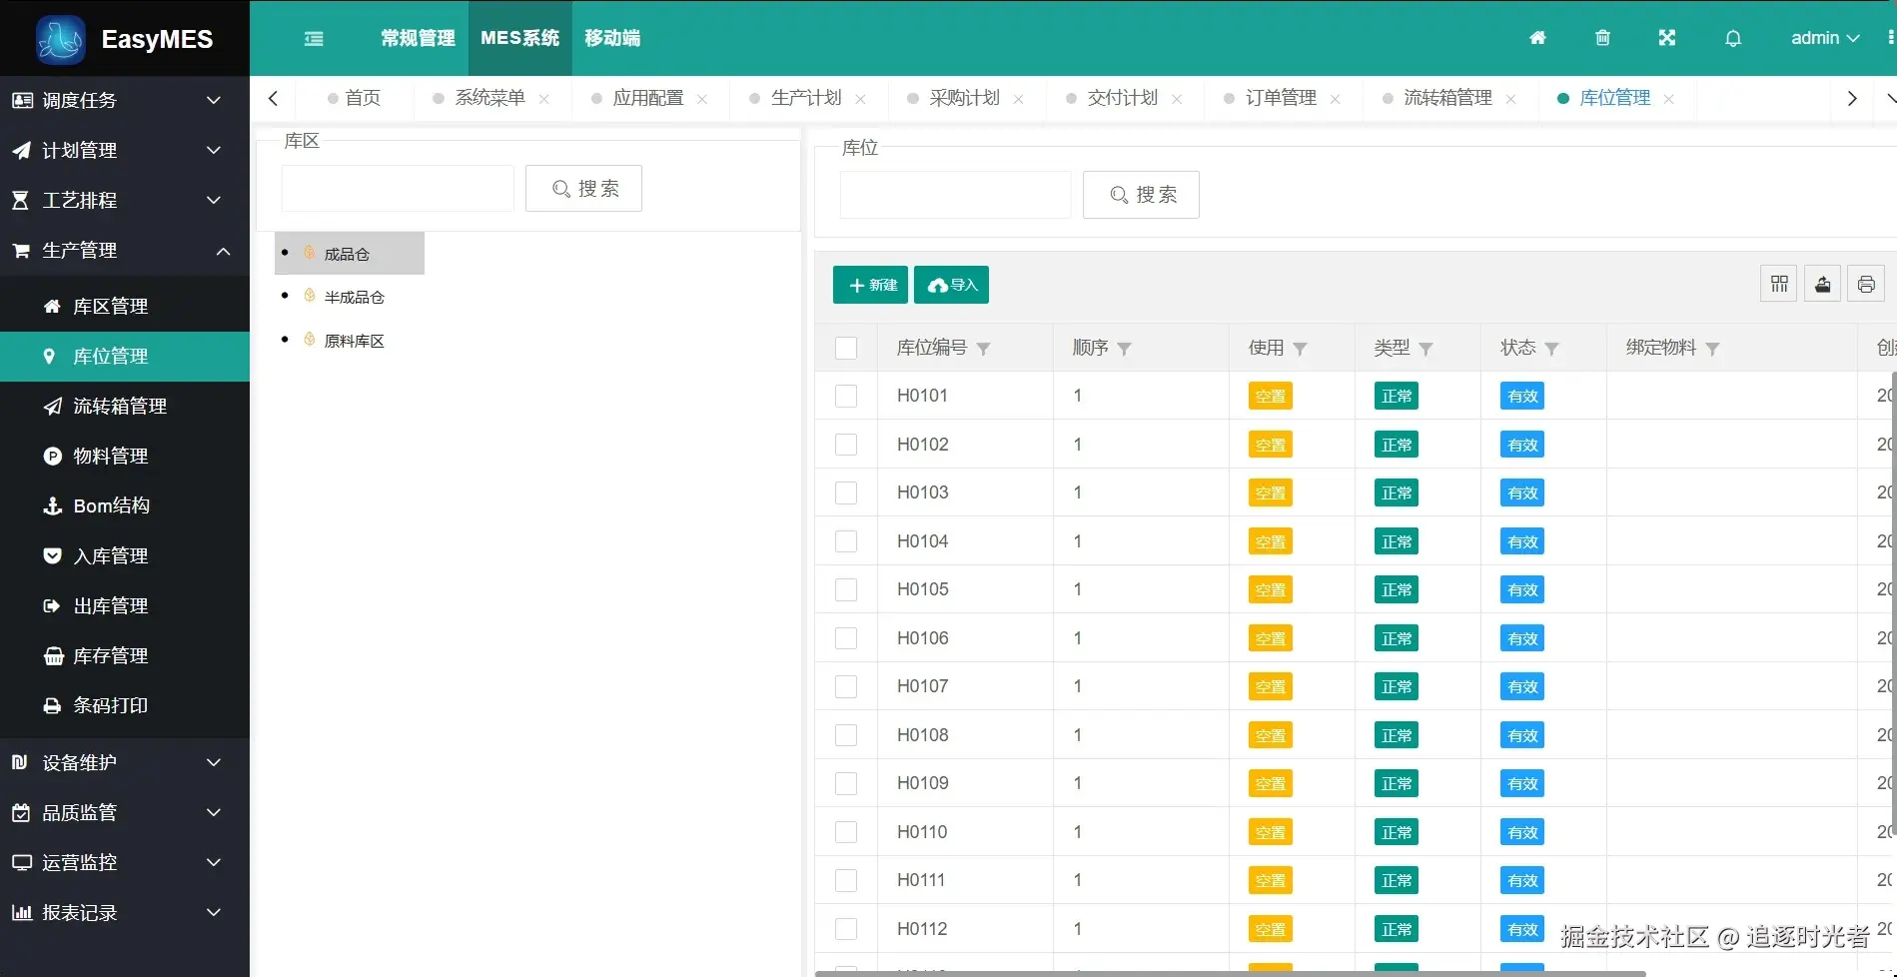Click the EasyMES logo icon

(61, 39)
